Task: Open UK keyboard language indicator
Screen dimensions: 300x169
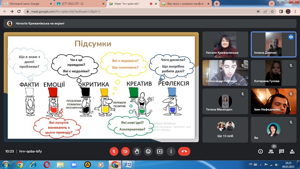Action: pyautogui.click(x=250, y=164)
